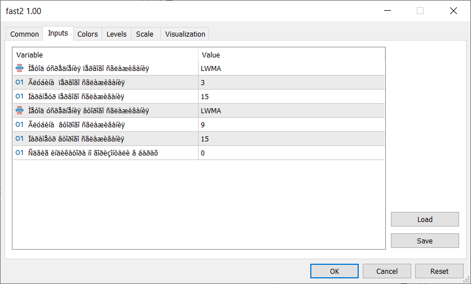Screen dimensions: 471x284
Task: Click the Load button
Action: click(425, 219)
